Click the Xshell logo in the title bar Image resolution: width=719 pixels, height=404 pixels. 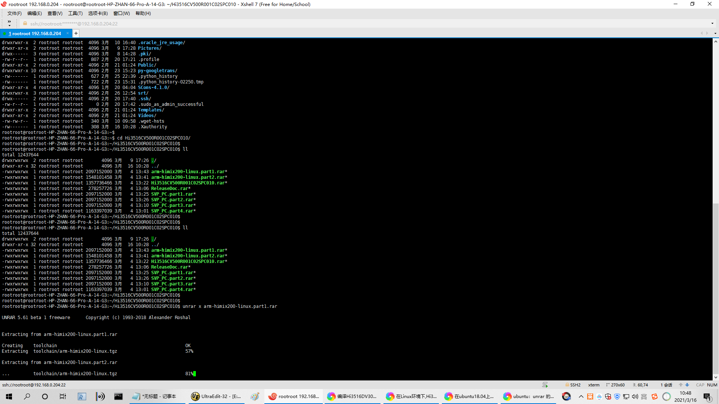point(4,4)
